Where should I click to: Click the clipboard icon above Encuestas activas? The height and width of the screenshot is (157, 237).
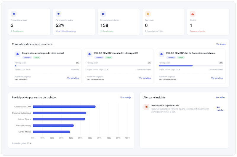14,14
